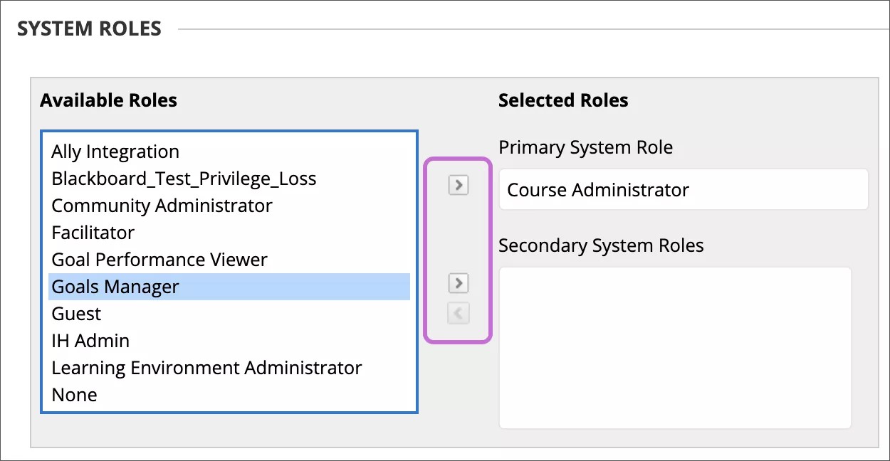Viewport: 890px width, 461px height.
Task: Choose Facilitator in Available Roles
Action: 93,233
